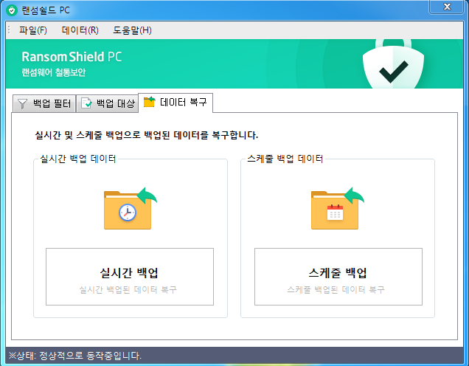Click the description text about 복구합니다
The height and width of the screenshot is (366, 469).
146,135
